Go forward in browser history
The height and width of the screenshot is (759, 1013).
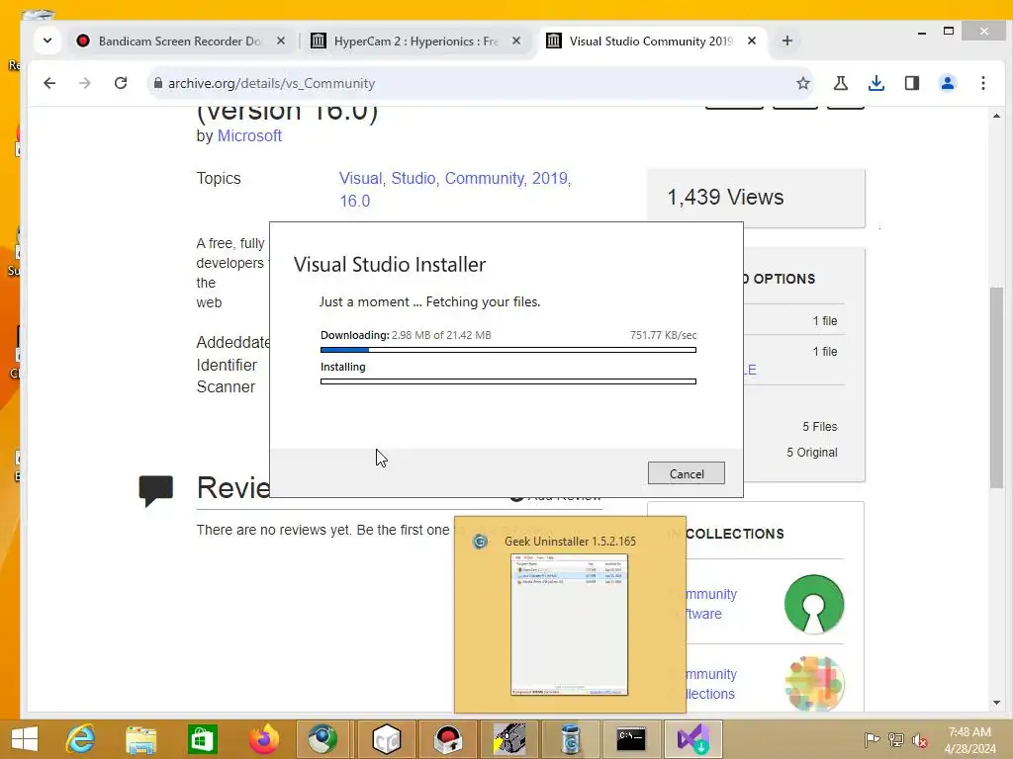85,83
